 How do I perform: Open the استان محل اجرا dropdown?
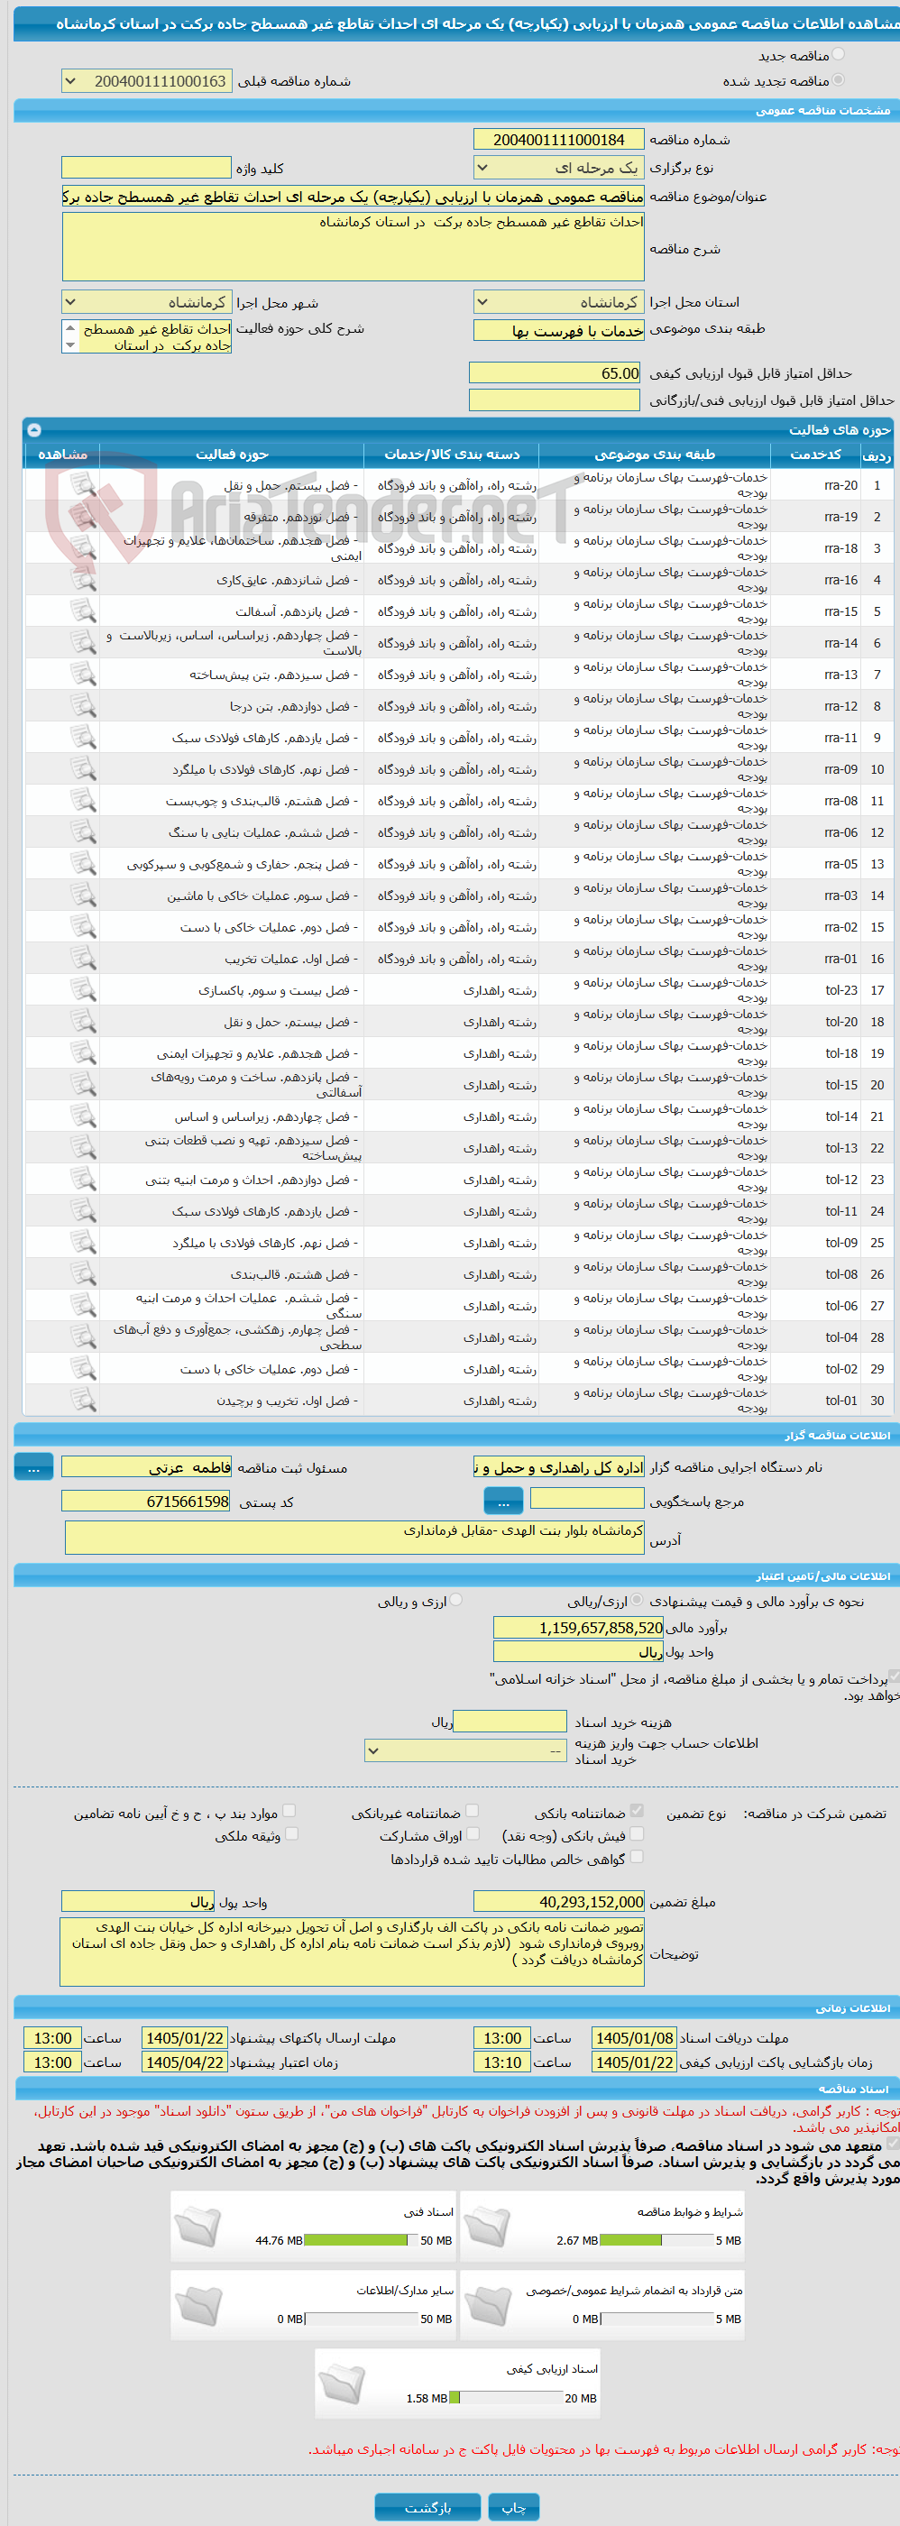click(x=559, y=302)
